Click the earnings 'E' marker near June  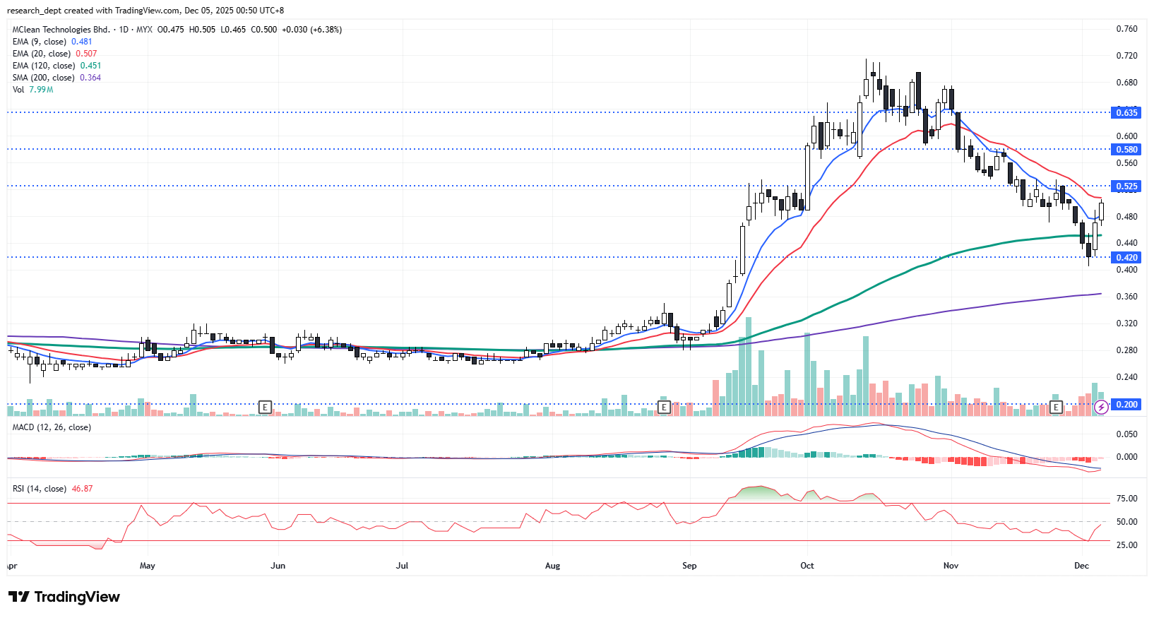coord(265,407)
